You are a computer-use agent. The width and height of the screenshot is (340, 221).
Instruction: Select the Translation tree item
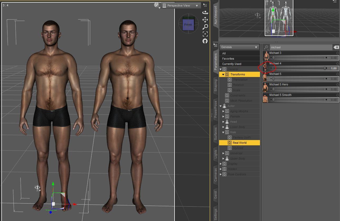point(240,80)
